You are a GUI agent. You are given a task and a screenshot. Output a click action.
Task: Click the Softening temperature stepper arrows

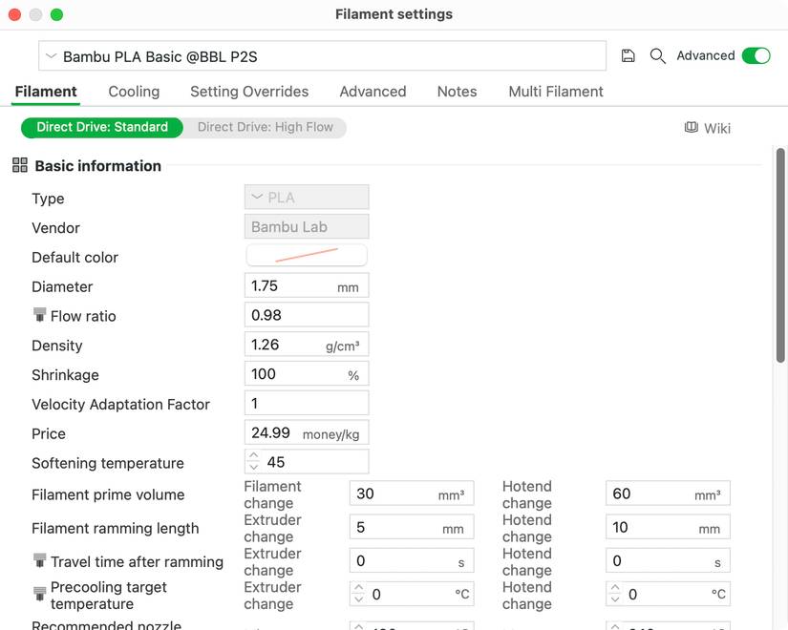pos(253,462)
